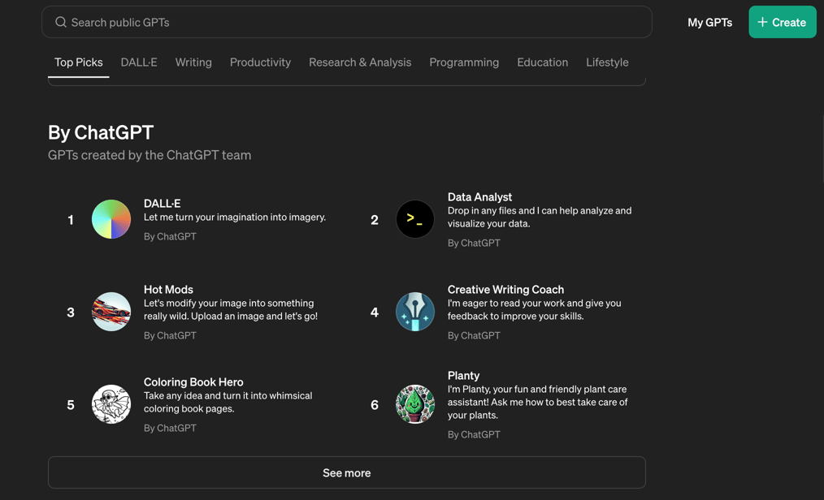Screen dimensions: 824x500
Task: Select the Lifestyle tab
Action: (x=607, y=62)
